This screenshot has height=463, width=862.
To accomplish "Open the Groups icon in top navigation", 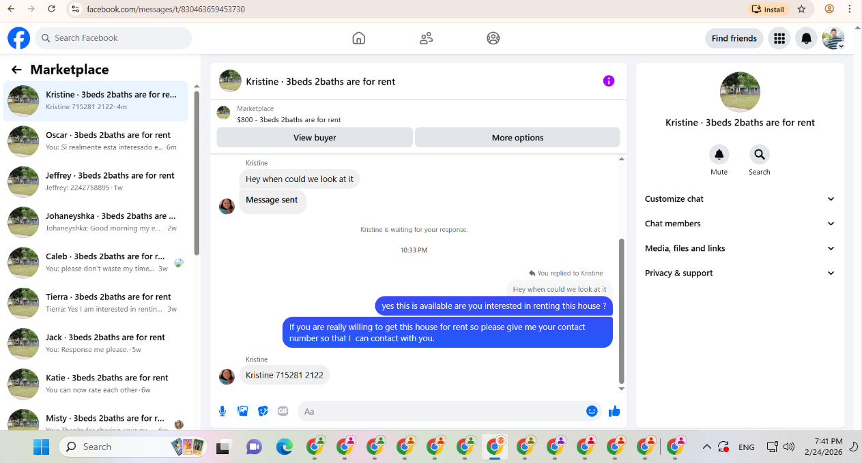I will point(493,38).
